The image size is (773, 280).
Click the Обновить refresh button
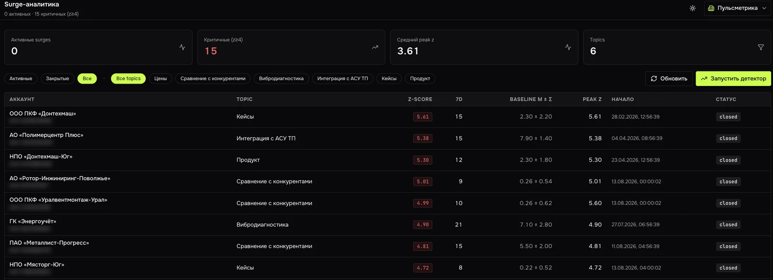pyautogui.click(x=669, y=78)
